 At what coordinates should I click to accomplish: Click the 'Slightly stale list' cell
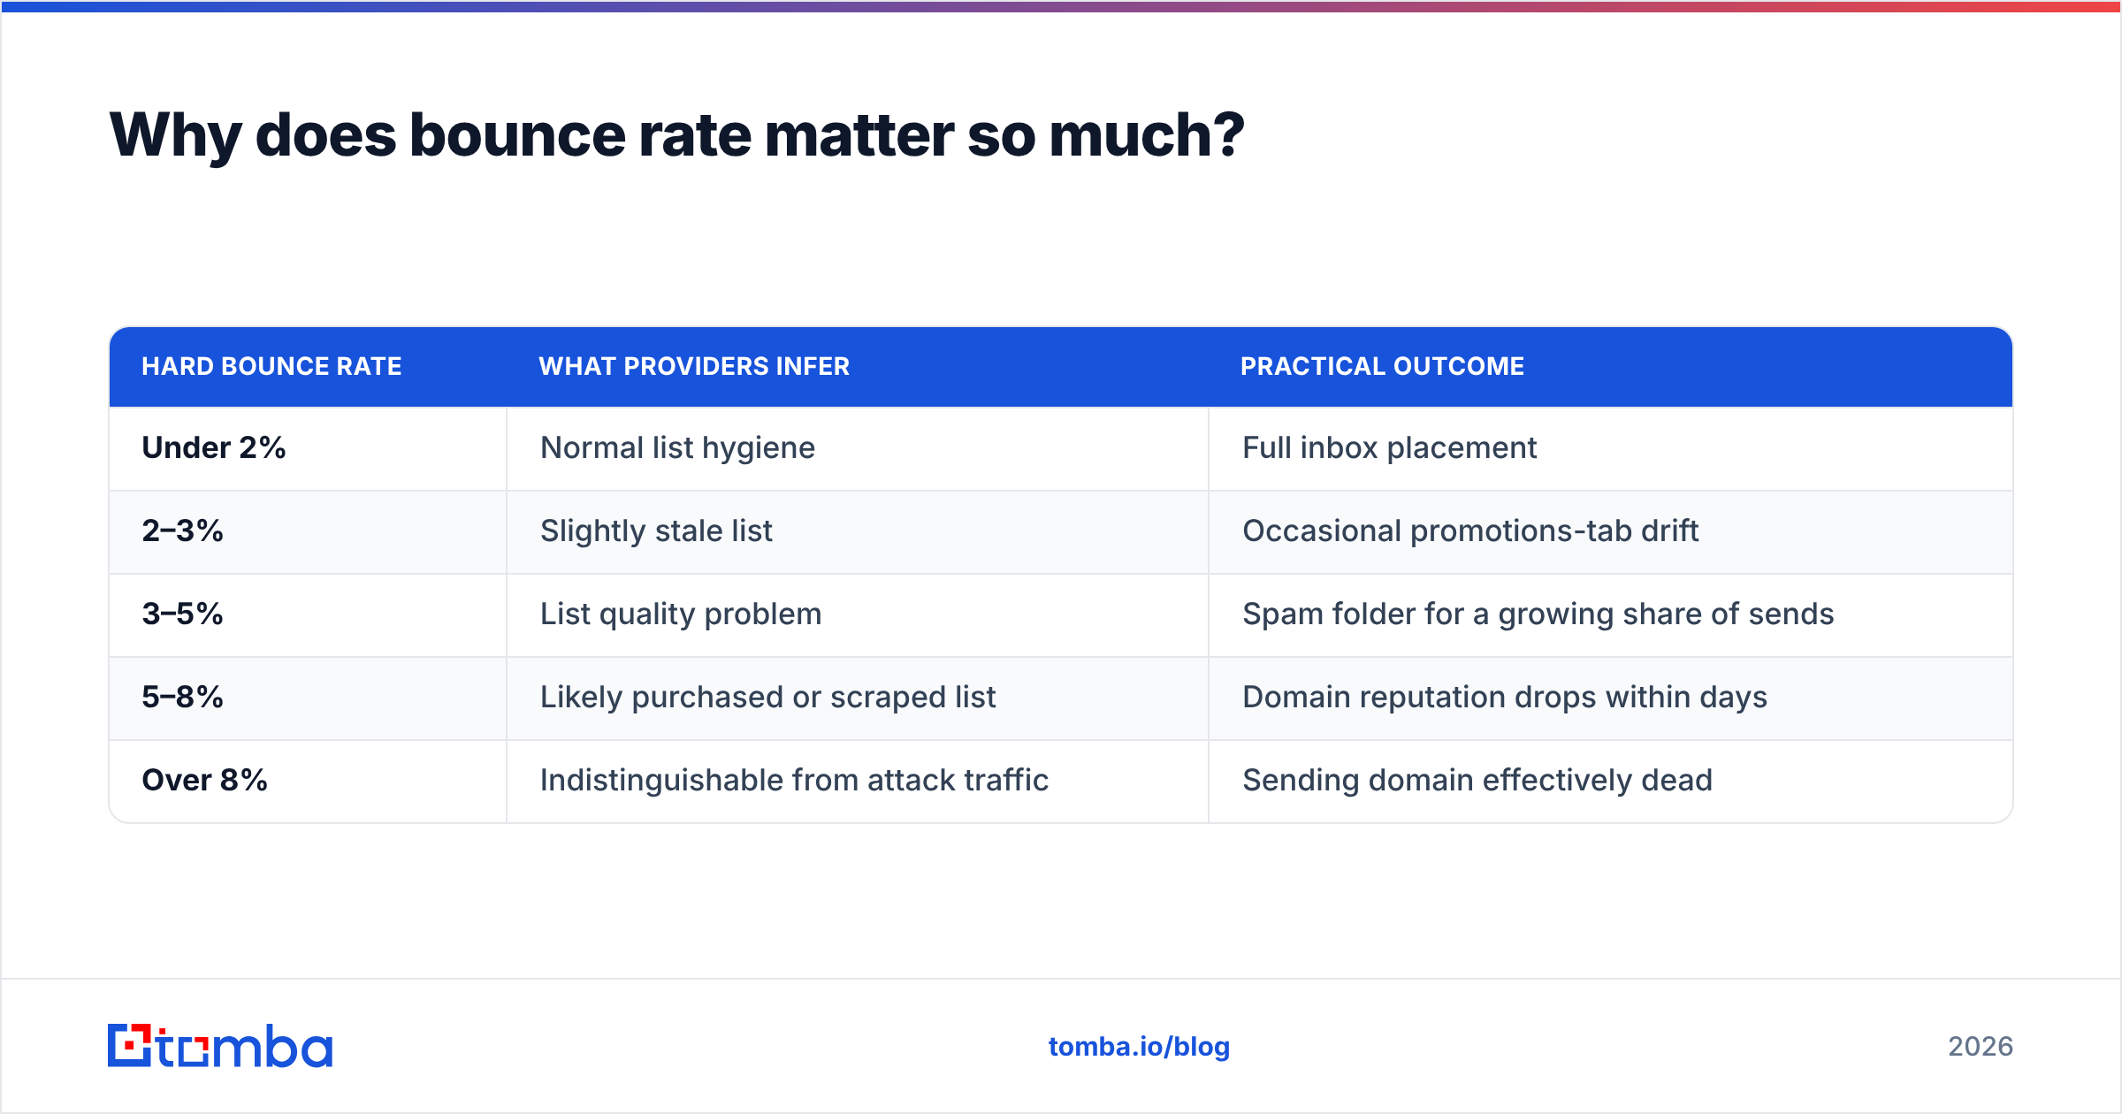858,532
